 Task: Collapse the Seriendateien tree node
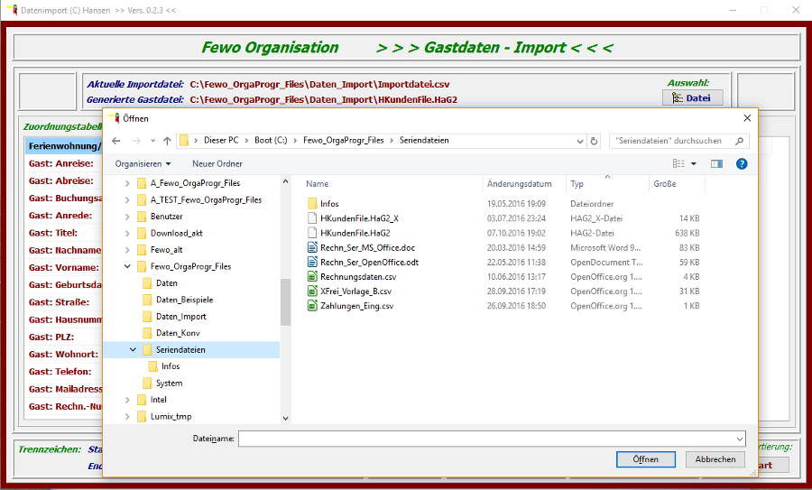click(x=134, y=349)
